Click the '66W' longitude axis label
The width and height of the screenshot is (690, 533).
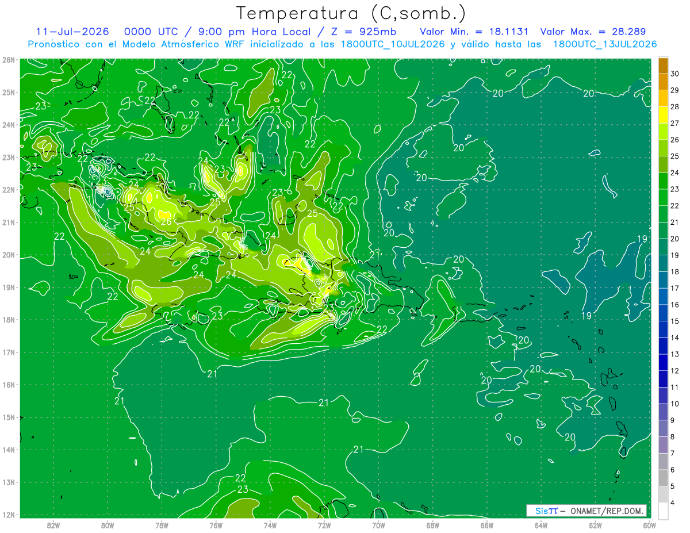pyautogui.click(x=487, y=525)
